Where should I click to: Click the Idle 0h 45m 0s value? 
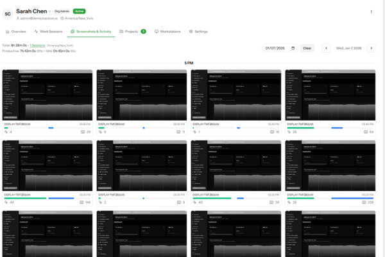click(61, 51)
